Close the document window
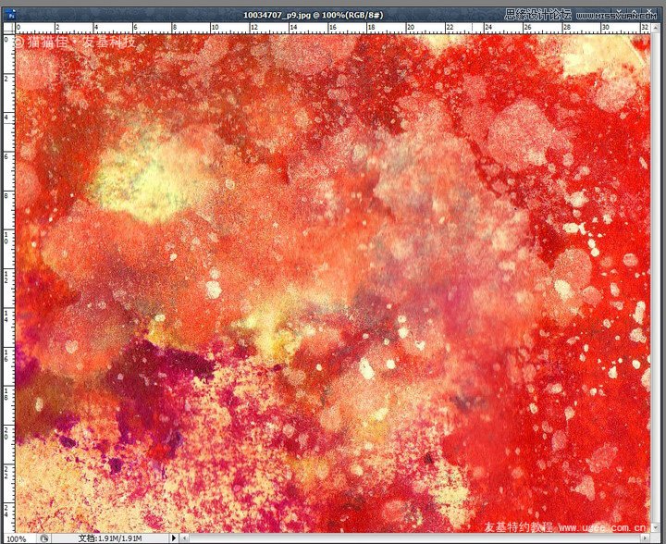Viewport: 666px width, 544px height. click(649, 11)
